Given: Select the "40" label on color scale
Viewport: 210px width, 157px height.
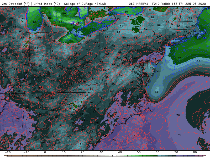Looking at the screenshot, I should [x=120, y=152].
